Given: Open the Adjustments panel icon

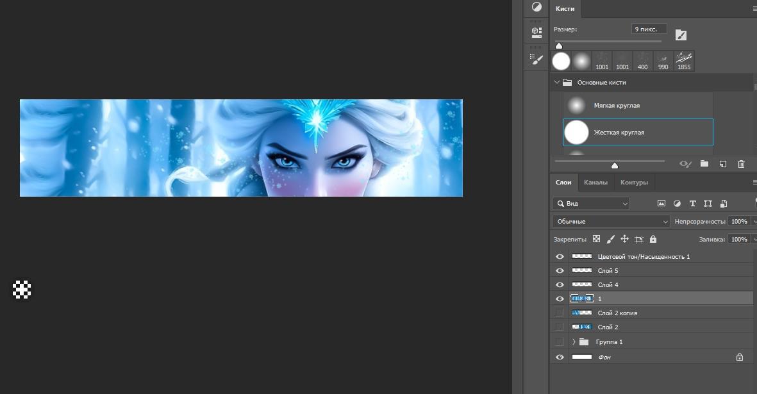Looking at the screenshot, I should [537, 8].
